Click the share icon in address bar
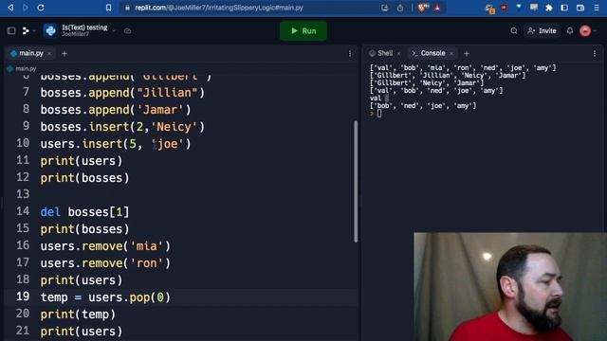Screen dimensions: 607x341 coord(400,8)
